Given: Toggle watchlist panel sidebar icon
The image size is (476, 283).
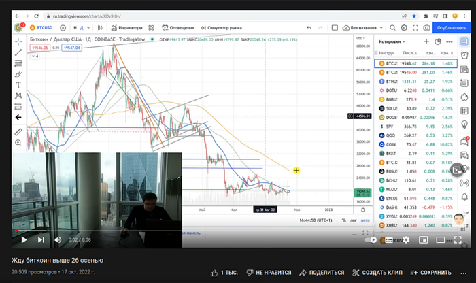Looking at the screenshot, I should click(x=464, y=41).
